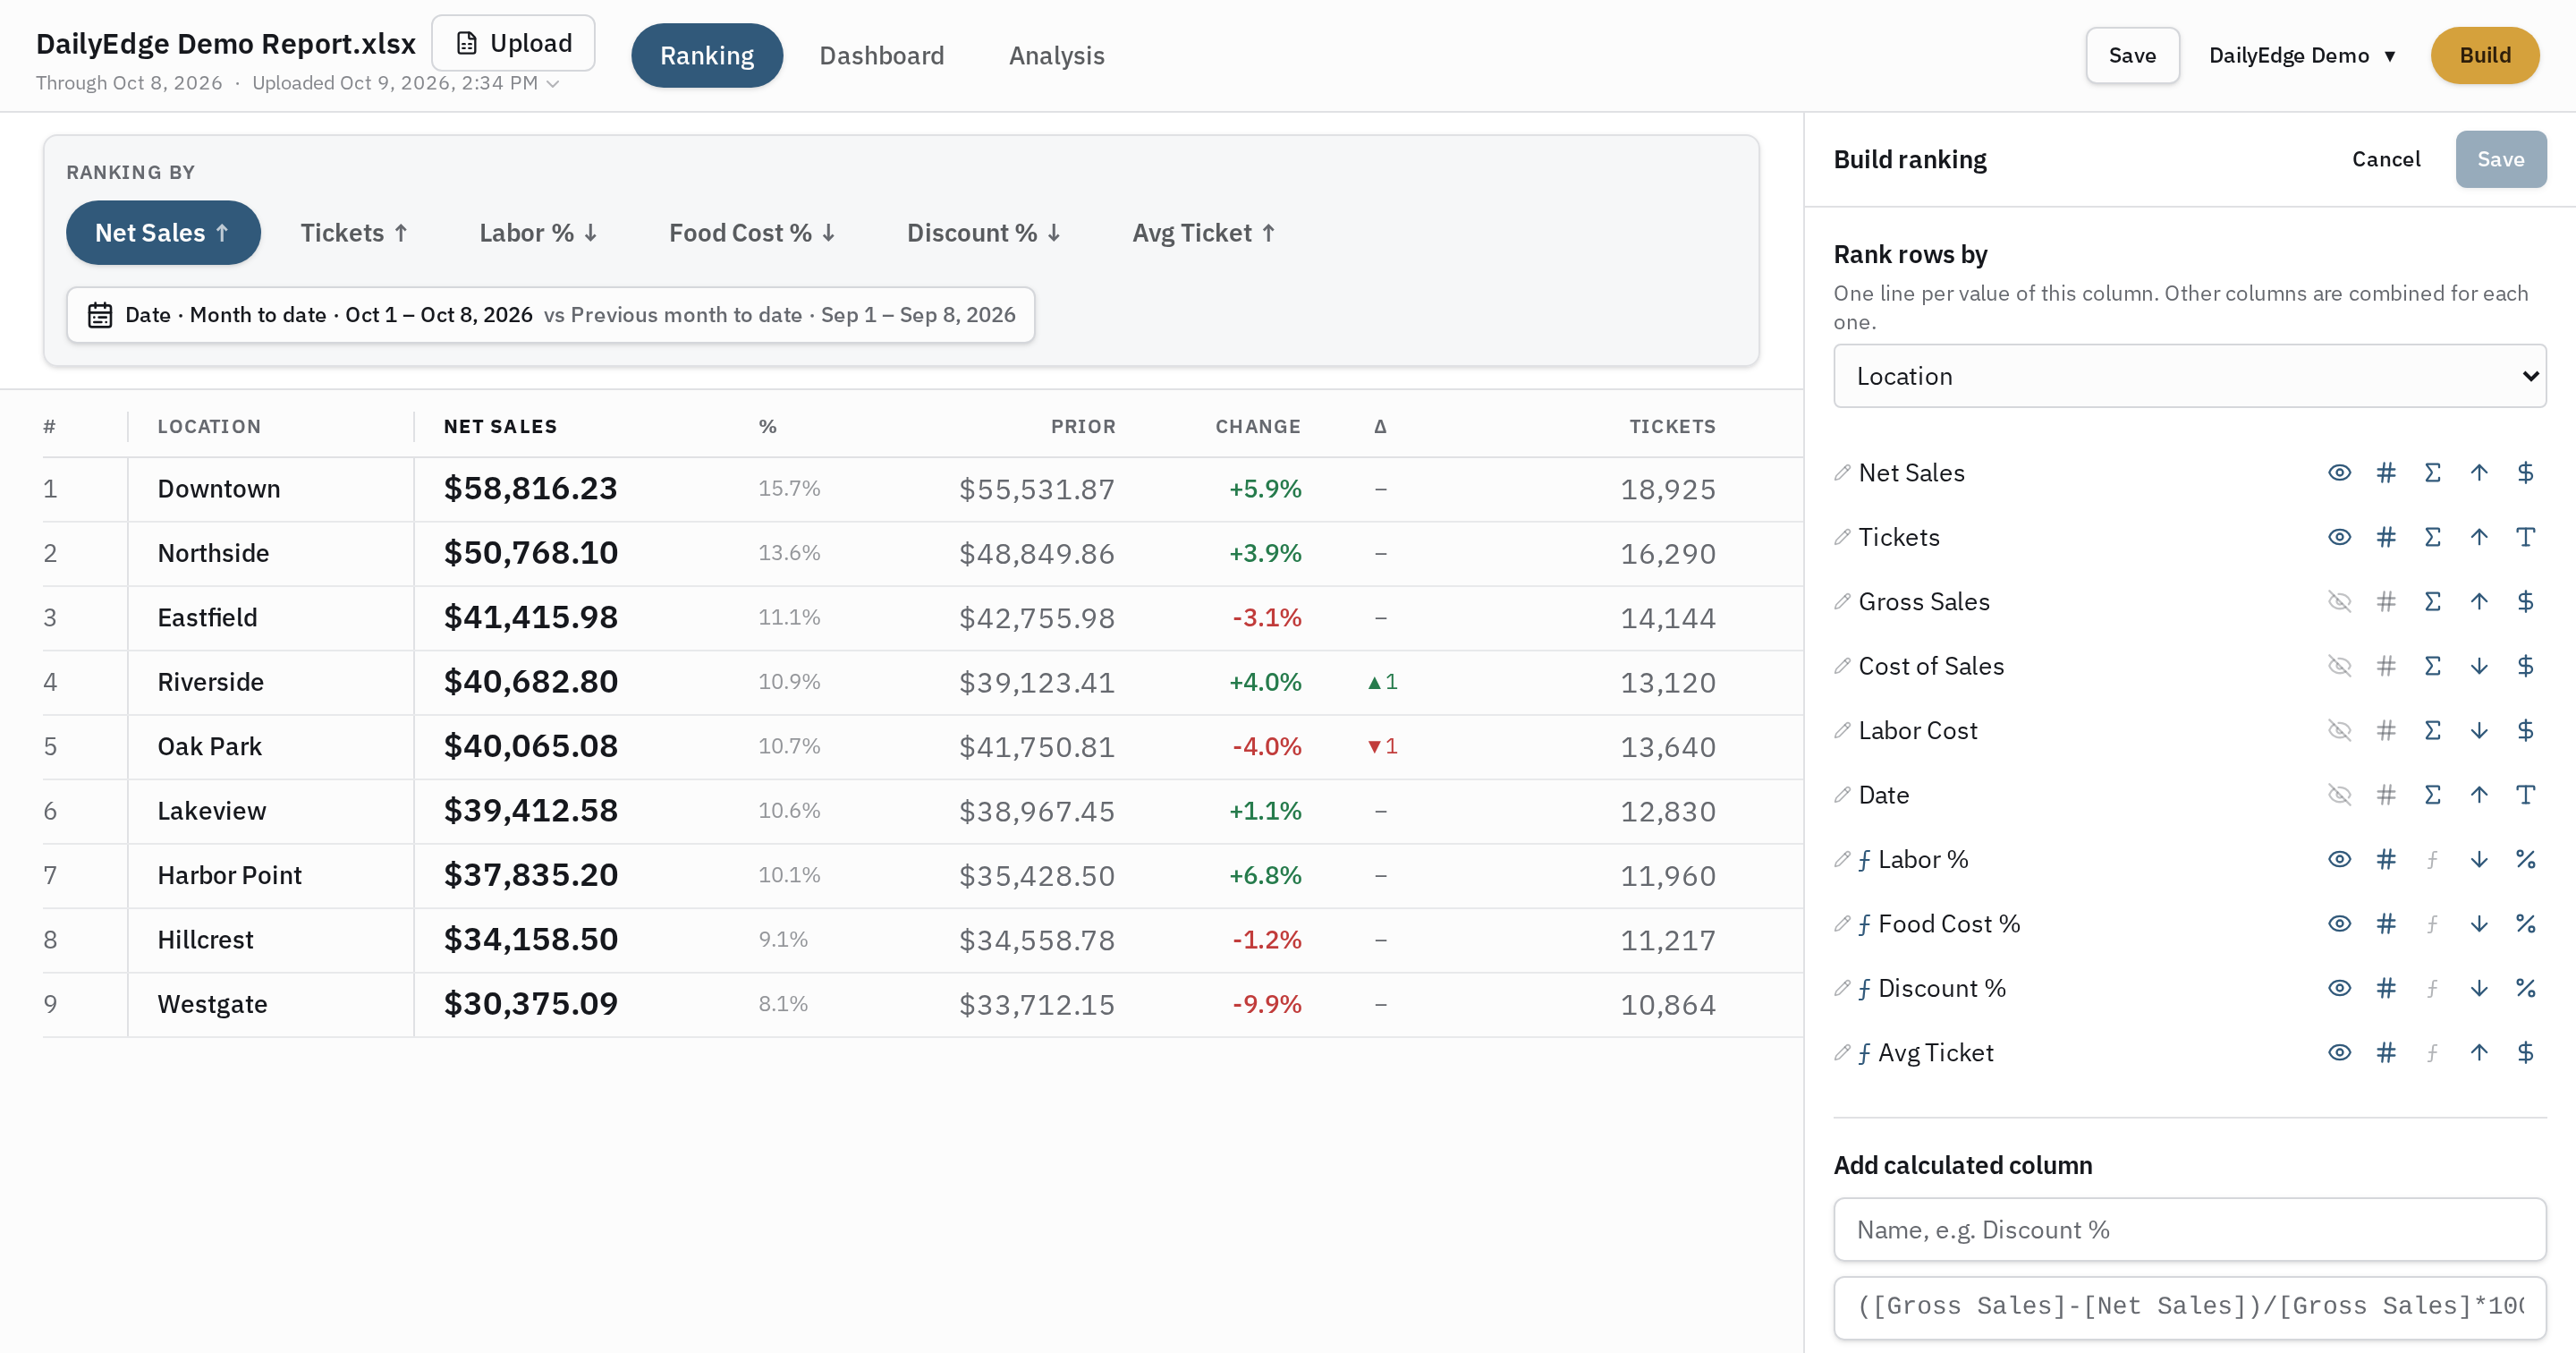The height and width of the screenshot is (1353, 2576).
Task: Show the Cost of Sales column via crossed eye
Action: tap(2340, 667)
